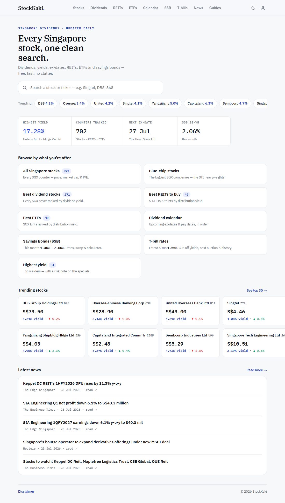Select the Sembcorp 4.7% trending chip
Screen dimensions: 285x503
pyautogui.click(x=235, y=103)
